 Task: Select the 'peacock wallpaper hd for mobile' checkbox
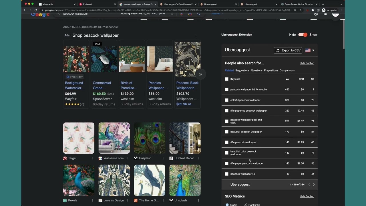coord(227,90)
